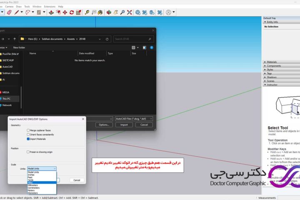Pick the Text label tool
The width and height of the screenshot is (300, 200).
[94, 12]
